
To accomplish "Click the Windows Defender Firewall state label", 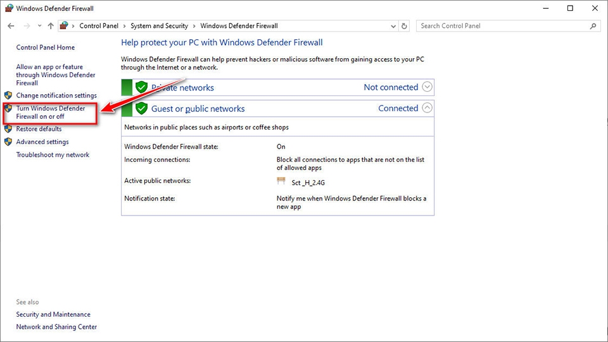I will [171, 147].
